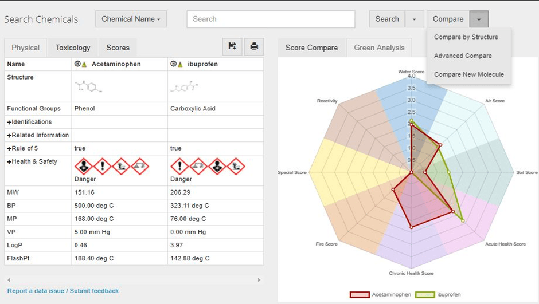Expand the Identifications row
Viewport: 539px width, 304px height.
(x=29, y=122)
